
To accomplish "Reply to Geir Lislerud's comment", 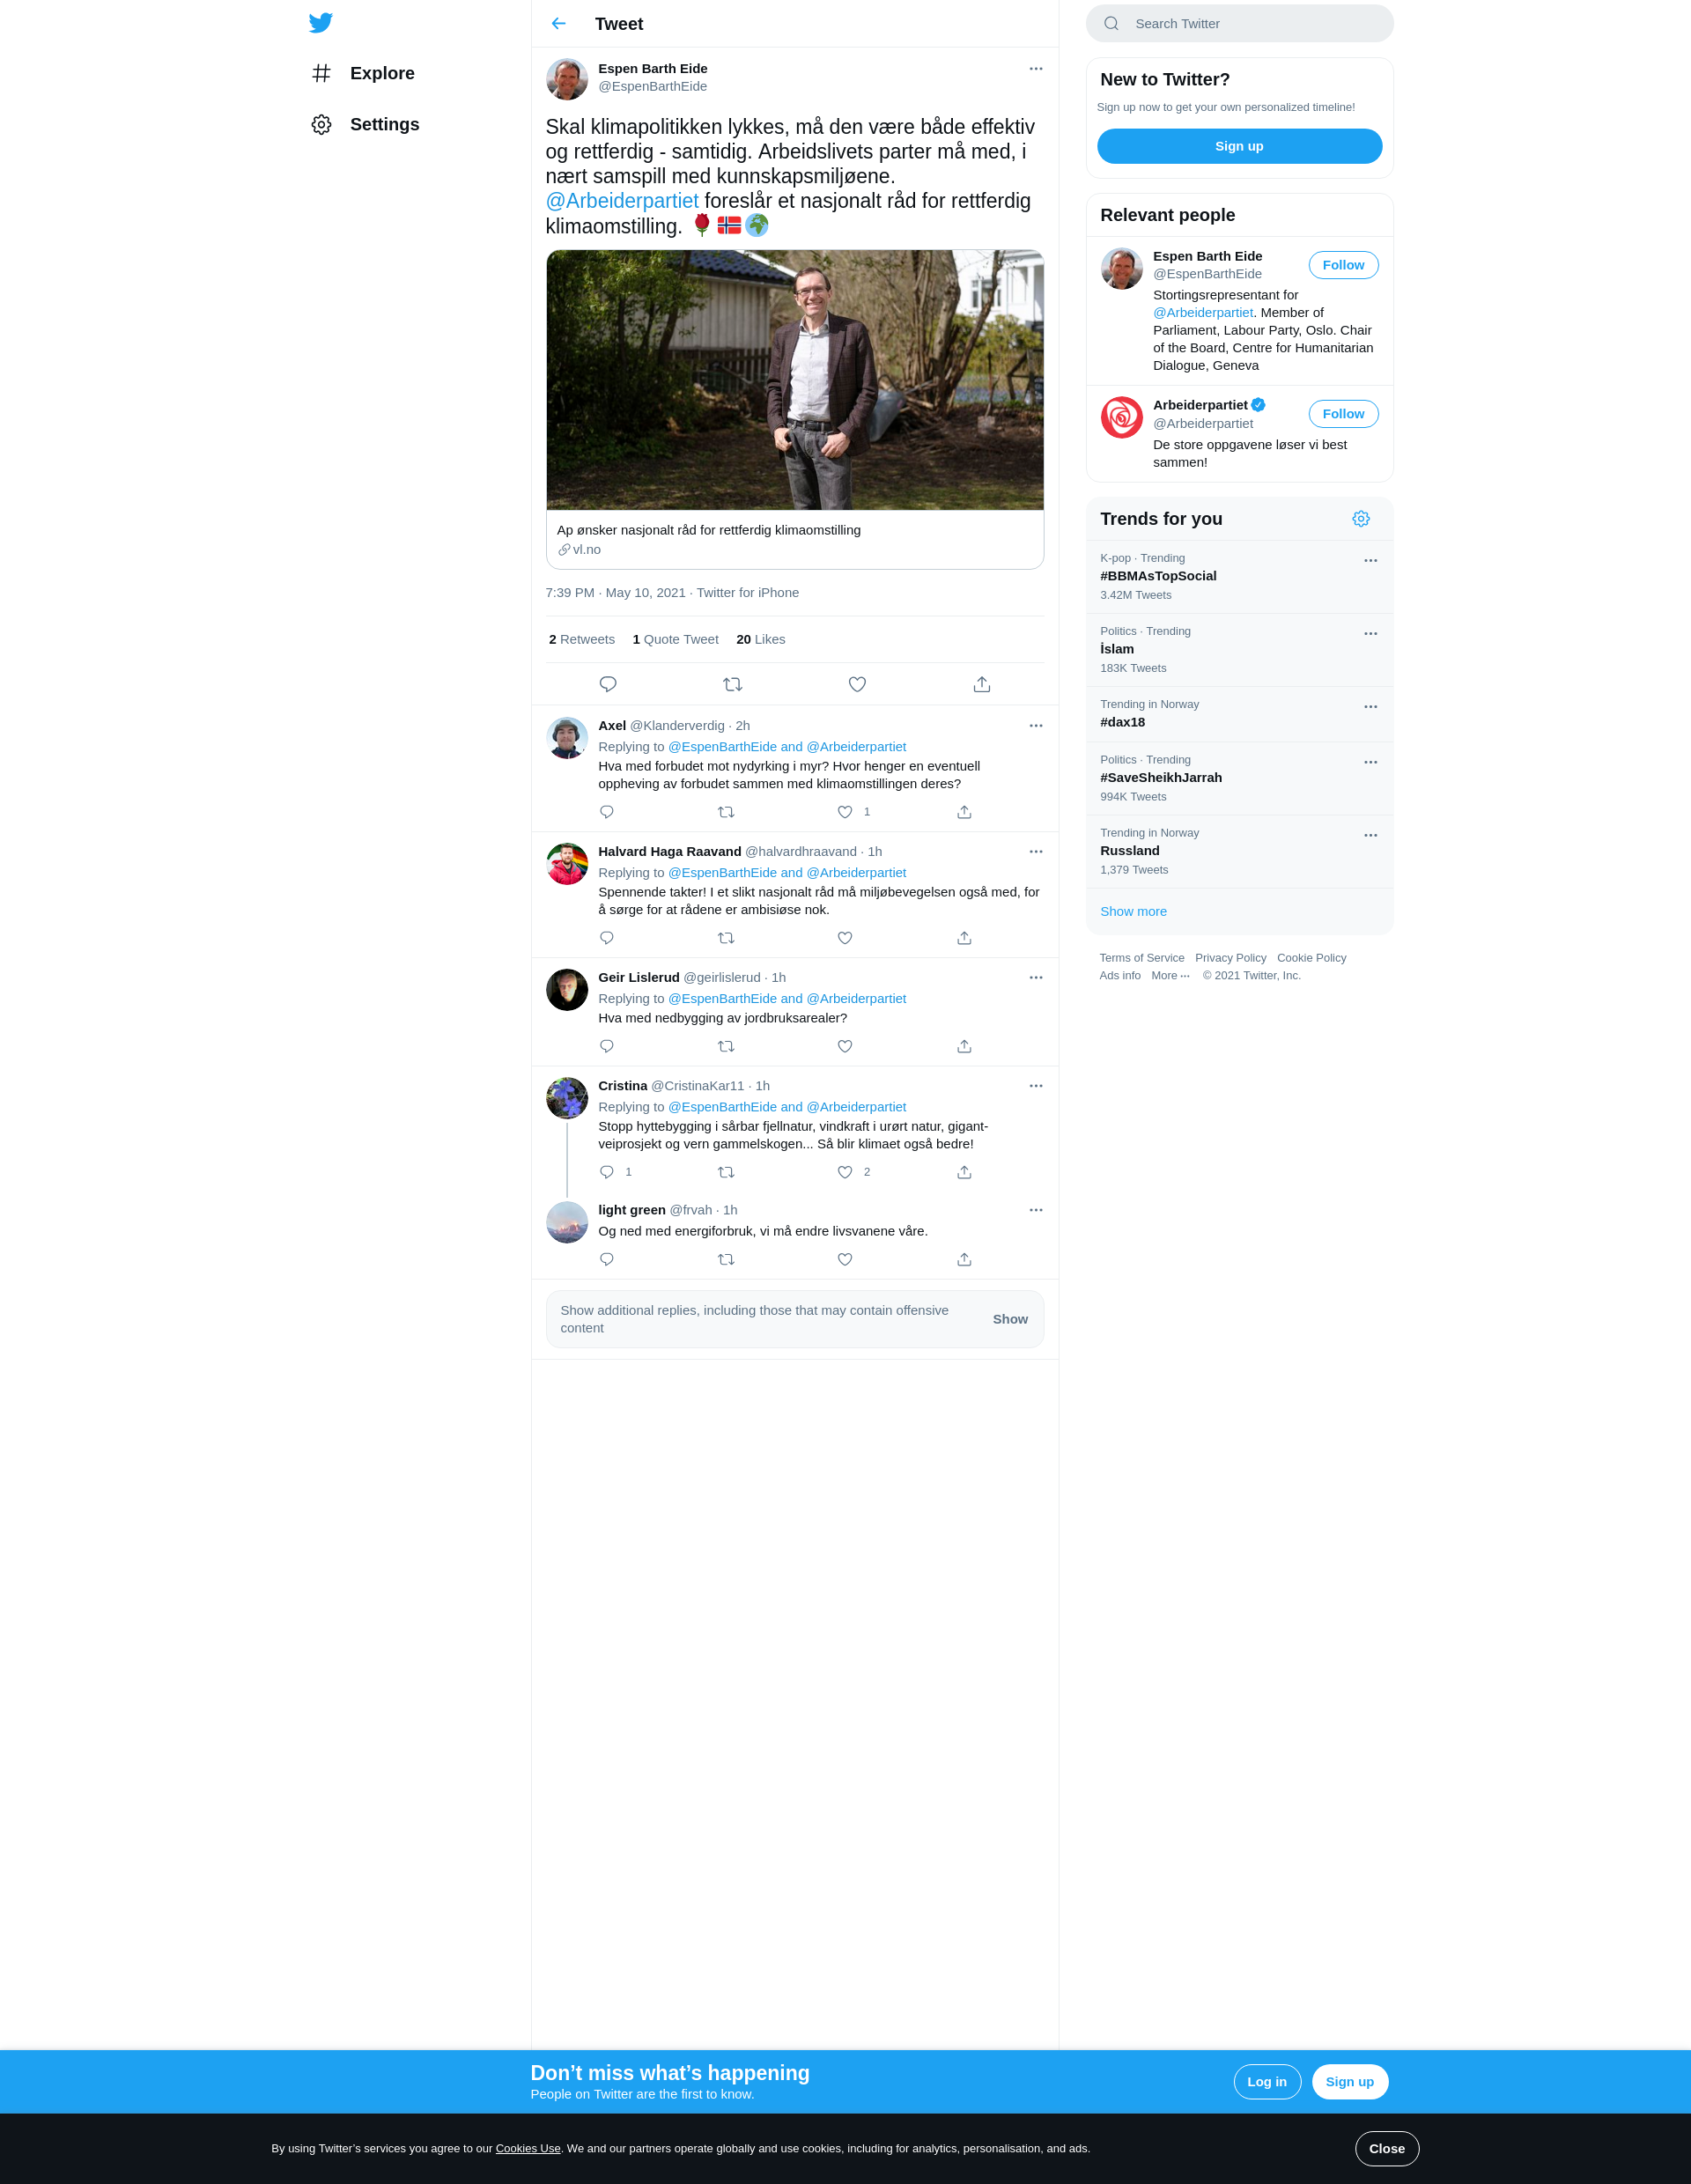I will (x=607, y=1046).
